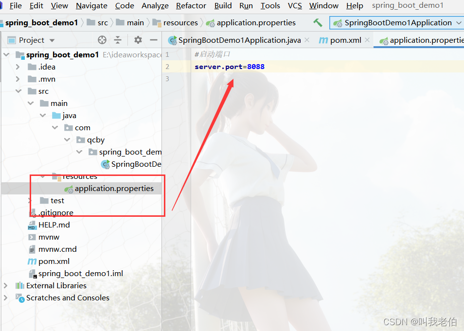Screen dimensions: 464x331
Task: Open the Analyze menu
Action: [x=155, y=6]
